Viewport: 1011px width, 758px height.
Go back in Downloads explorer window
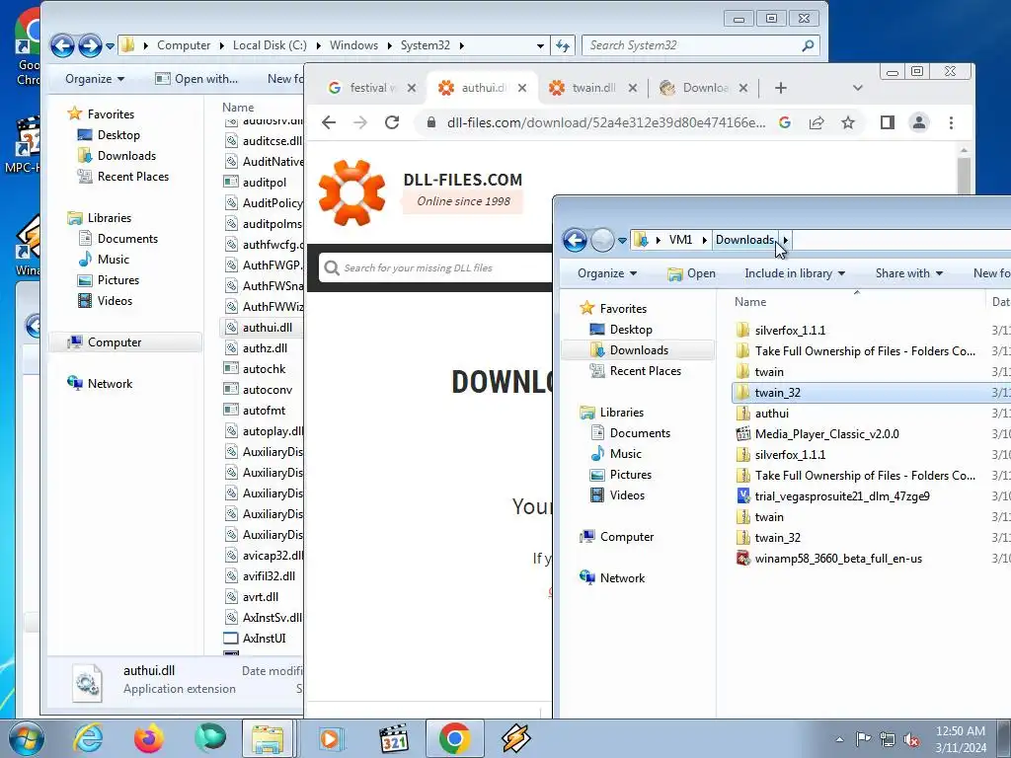[575, 241]
